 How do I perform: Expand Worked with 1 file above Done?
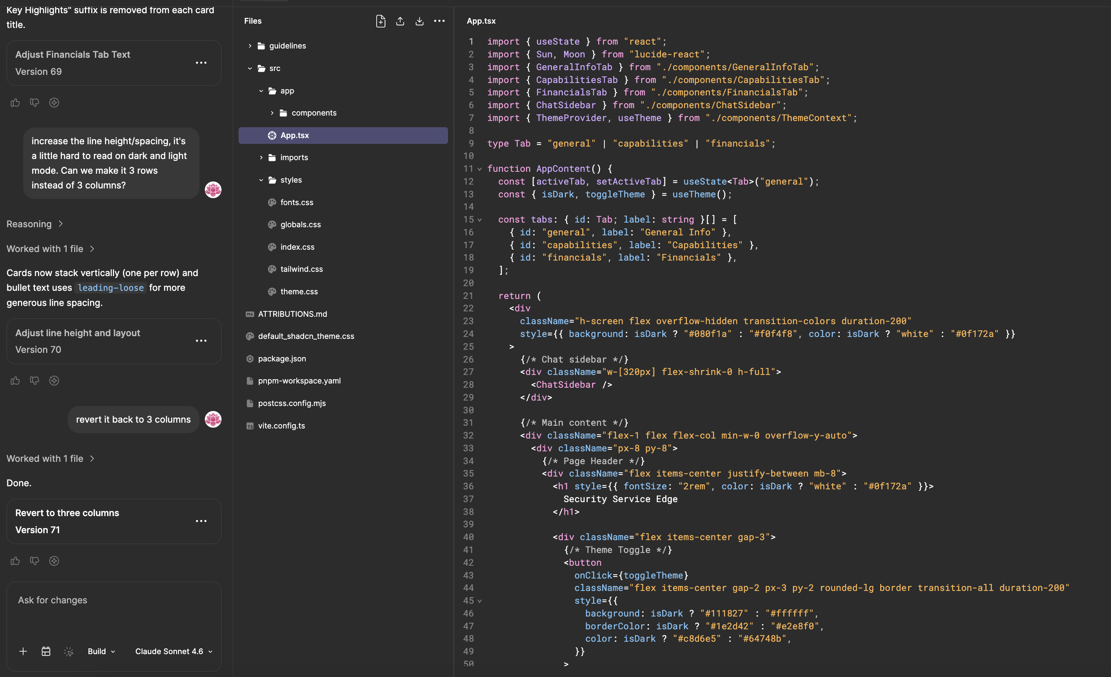[50, 458]
